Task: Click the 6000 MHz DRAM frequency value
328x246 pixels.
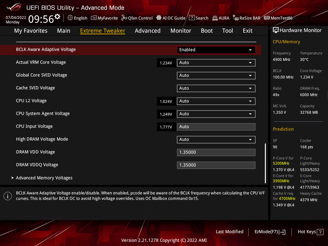Action: pyautogui.click(x=309, y=95)
